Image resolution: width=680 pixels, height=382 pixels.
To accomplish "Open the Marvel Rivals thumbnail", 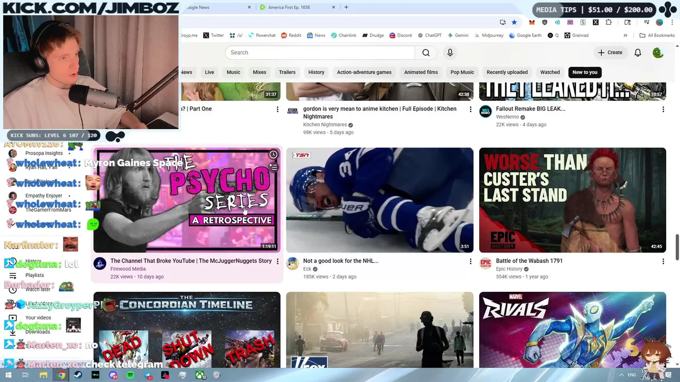I will click(572, 329).
